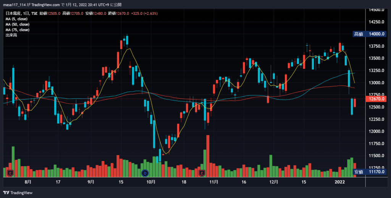This screenshot has height=198, width=391.
Task: Click the 11750.0 price axis label
Action: pyautogui.click(x=376, y=144)
